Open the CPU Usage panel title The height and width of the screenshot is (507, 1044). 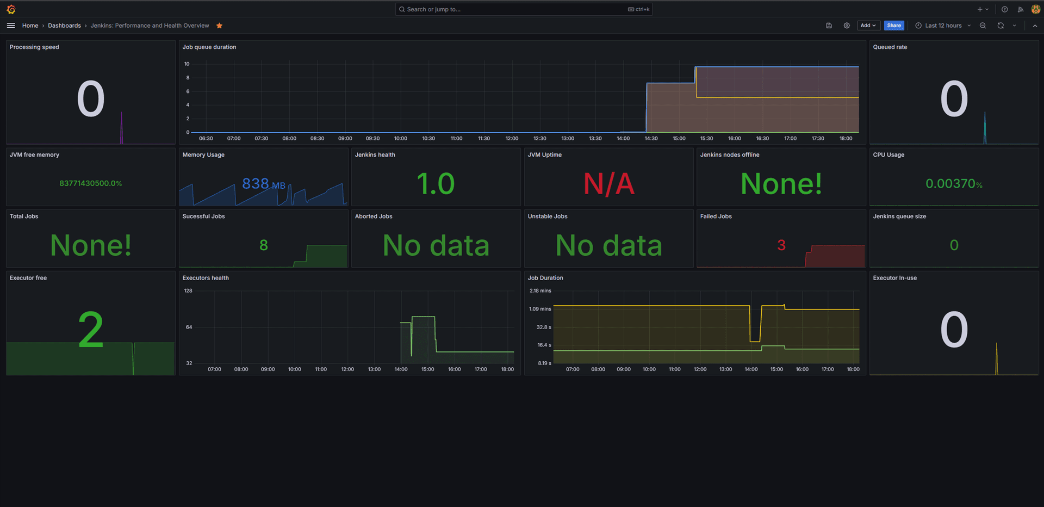click(888, 155)
